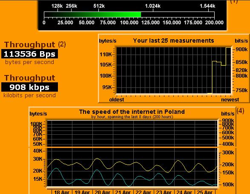Click the Throughput heading above 908 kbps
The height and width of the screenshot is (194, 250).
point(30,78)
